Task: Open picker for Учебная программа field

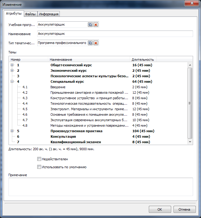Action: coord(90,25)
